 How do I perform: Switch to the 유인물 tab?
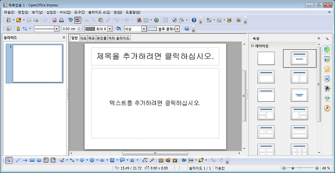[x=102, y=38]
